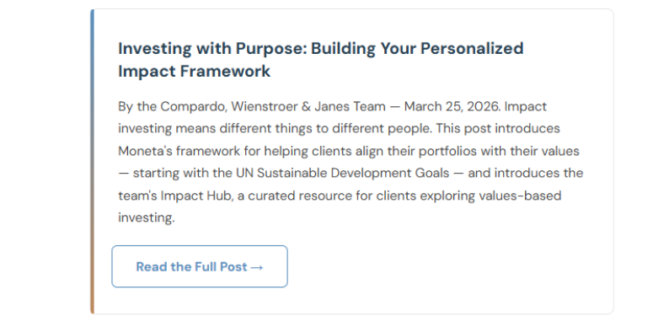
Task: Click the arrow icon in Read the Full Post
Action: point(257,267)
